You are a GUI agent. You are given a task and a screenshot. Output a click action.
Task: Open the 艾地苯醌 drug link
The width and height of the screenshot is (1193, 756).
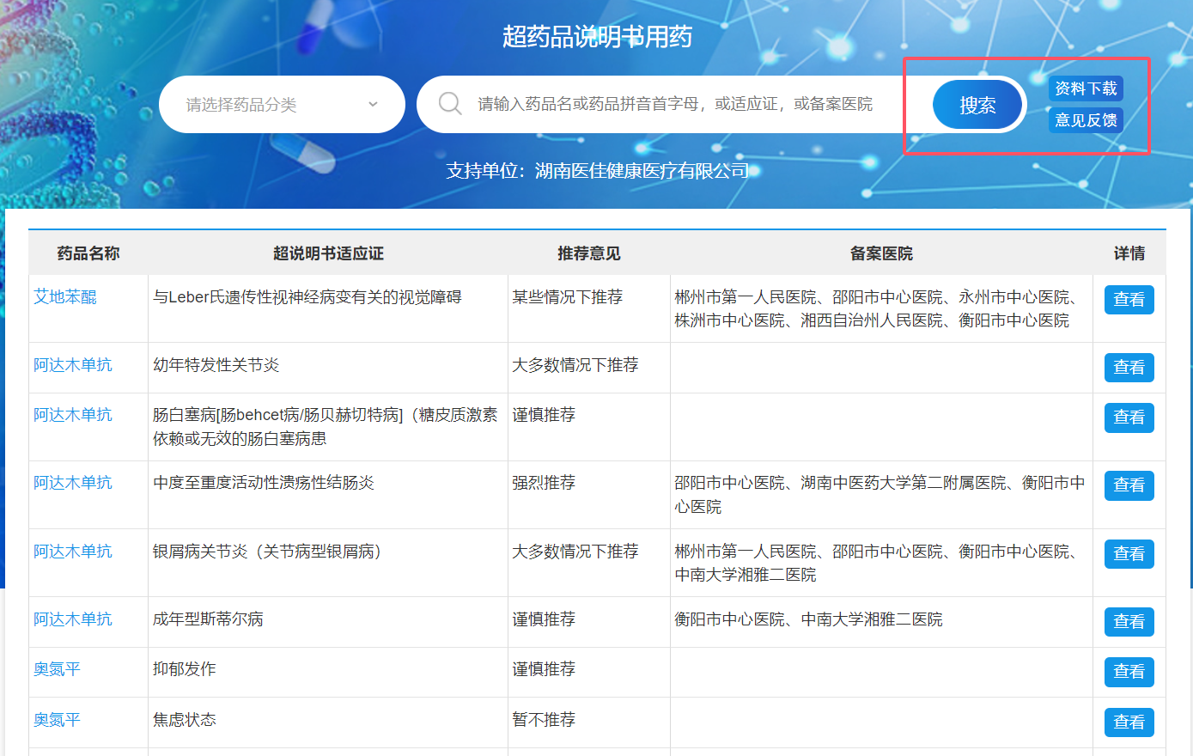(x=65, y=297)
